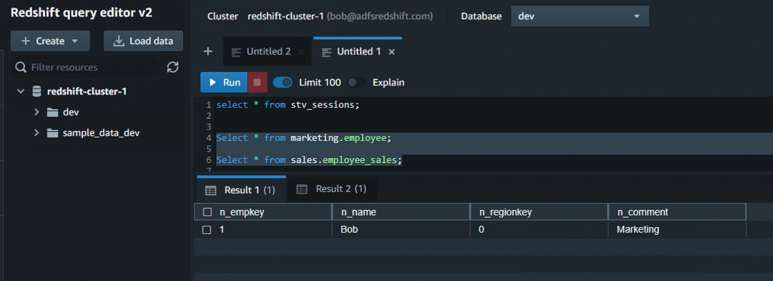Open the Create dropdown menu
The image size is (773, 281).
click(x=50, y=41)
